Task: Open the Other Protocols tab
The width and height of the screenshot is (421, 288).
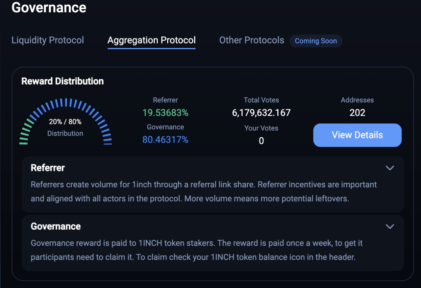Action: pyautogui.click(x=252, y=40)
